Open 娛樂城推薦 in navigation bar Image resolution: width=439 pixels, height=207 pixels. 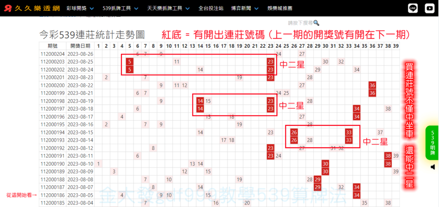tap(280, 9)
